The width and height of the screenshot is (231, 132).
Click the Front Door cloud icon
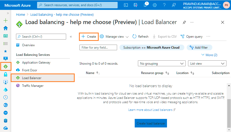(18, 70)
